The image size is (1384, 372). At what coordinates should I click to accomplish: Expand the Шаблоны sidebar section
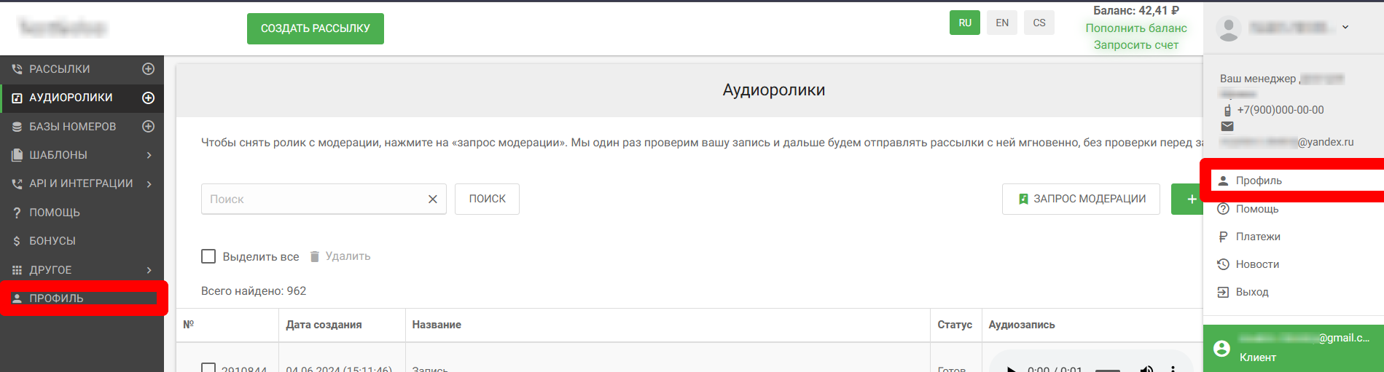point(149,155)
